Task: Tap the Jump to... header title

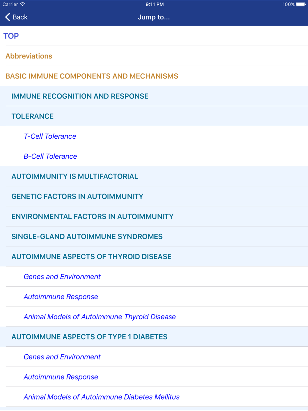Action: [x=154, y=17]
